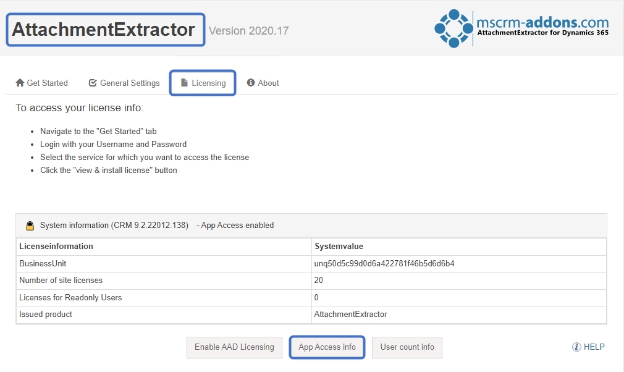Click the mscrm-addons circular logo

tap(453, 28)
